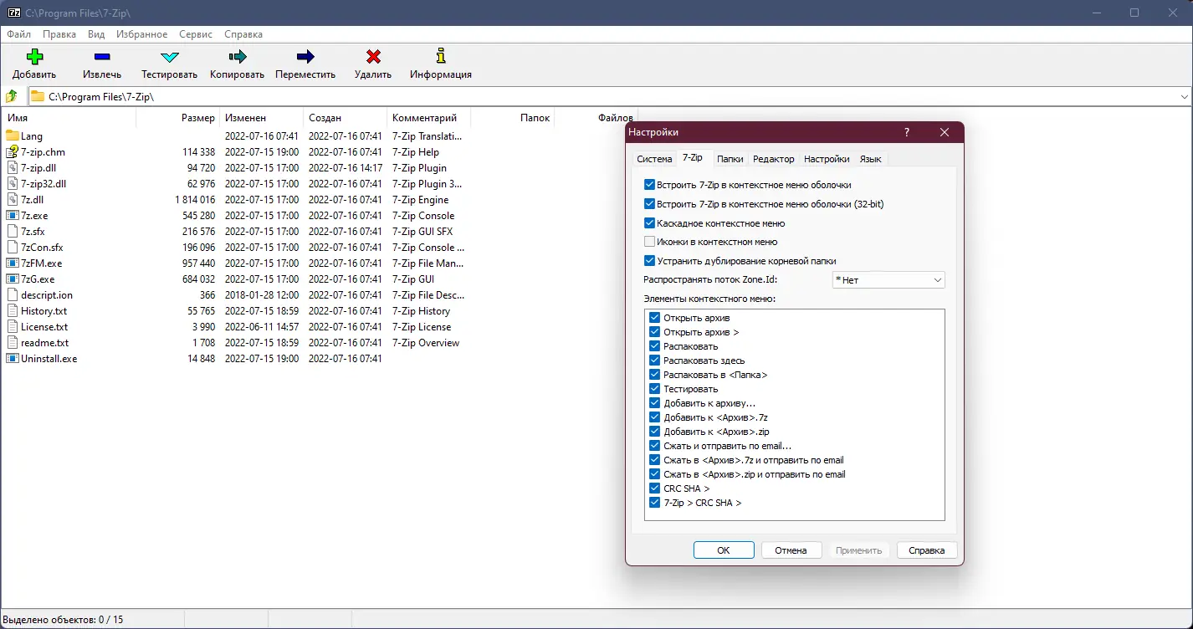This screenshot has height=629, width=1193.
Task: Click the blue minus Извлечь icon
Action: 102,57
